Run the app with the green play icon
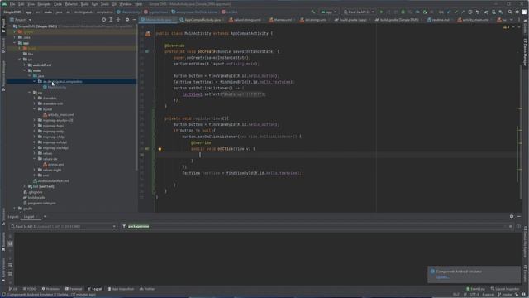529x298 pixels. [x=382, y=12]
